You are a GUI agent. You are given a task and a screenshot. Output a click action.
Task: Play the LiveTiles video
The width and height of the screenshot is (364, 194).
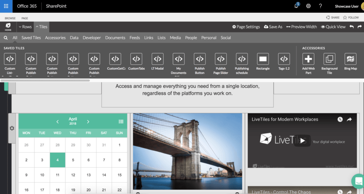point(302,141)
